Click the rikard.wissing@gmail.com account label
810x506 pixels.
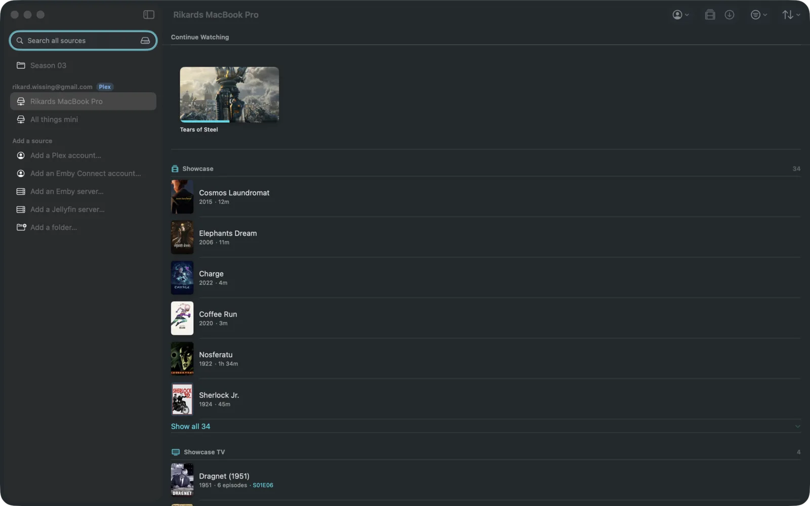[53, 87]
